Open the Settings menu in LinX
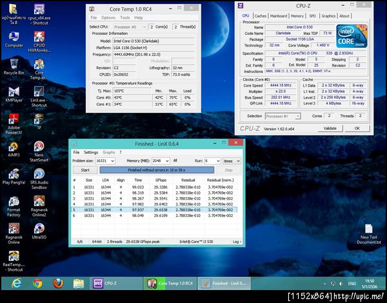The height and width of the screenshot is (303, 387). tap(91, 152)
